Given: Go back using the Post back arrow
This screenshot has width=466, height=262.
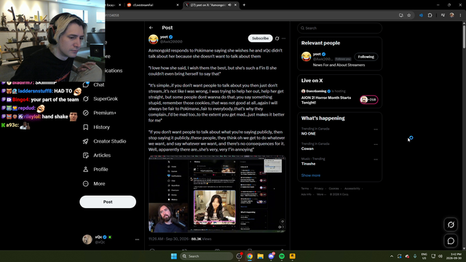Looking at the screenshot, I should click(151, 28).
